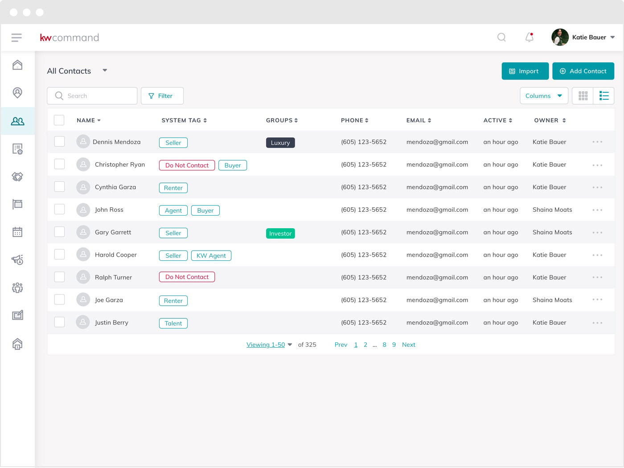Sort by the ACTIVE column
This screenshot has height=468, width=624.
coord(498,120)
